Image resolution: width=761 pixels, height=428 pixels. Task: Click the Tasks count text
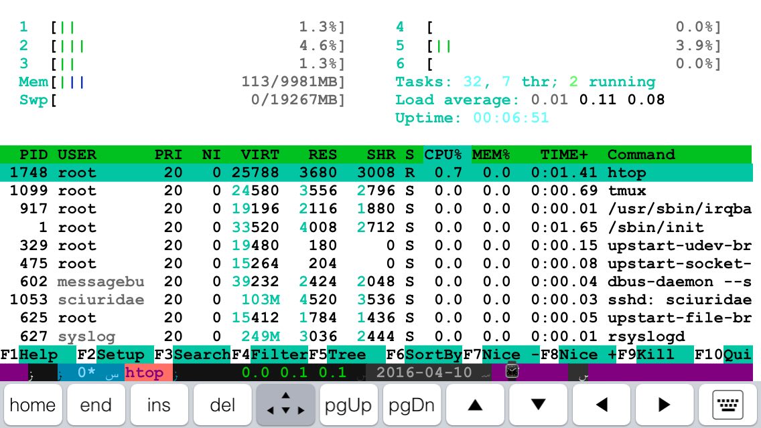(526, 82)
